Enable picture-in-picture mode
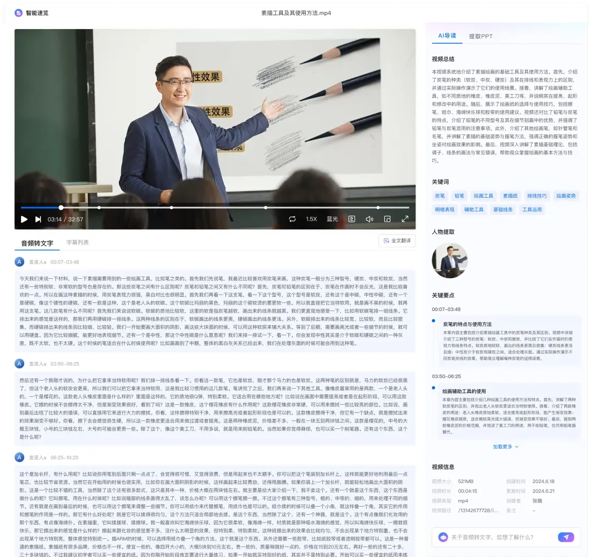 pyautogui.click(x=388, y=219)
